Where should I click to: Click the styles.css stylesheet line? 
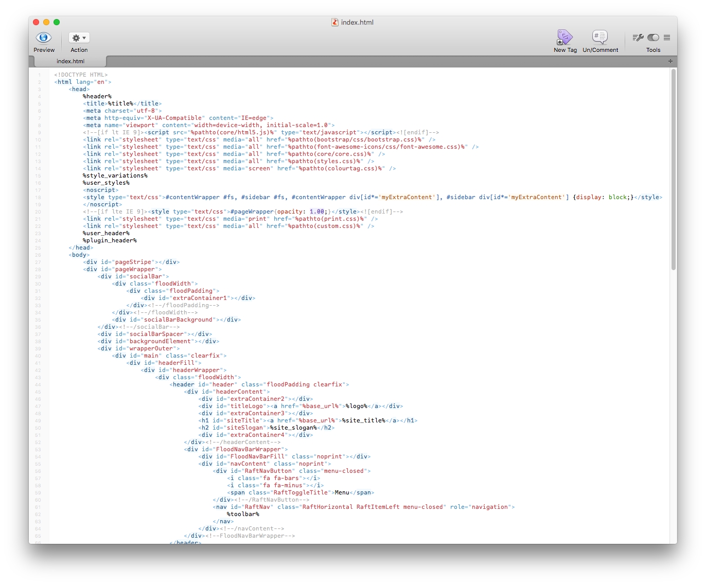[x=228, y=161]
